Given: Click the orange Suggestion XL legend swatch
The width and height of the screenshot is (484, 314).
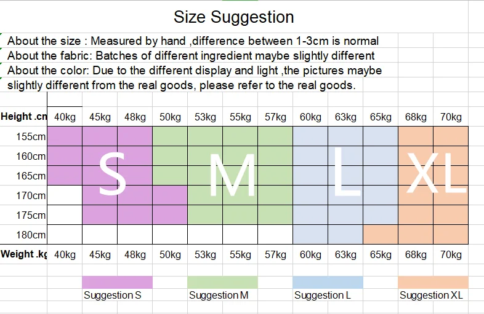Looking at the screenshot, I should tap(433, 282).
